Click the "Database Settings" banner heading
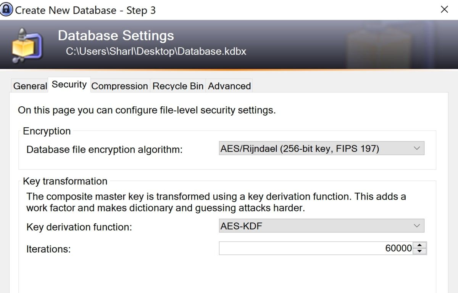This screenshot has width=458, height=293. coord(116,35)
